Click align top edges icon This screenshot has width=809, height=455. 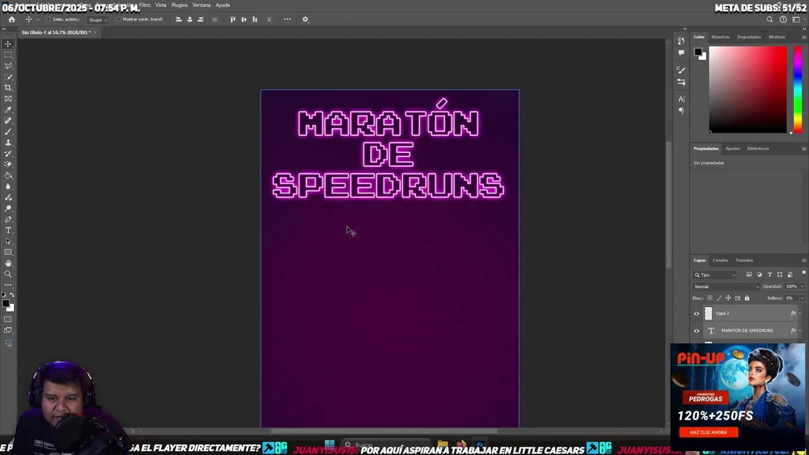(x=233, y=20)
